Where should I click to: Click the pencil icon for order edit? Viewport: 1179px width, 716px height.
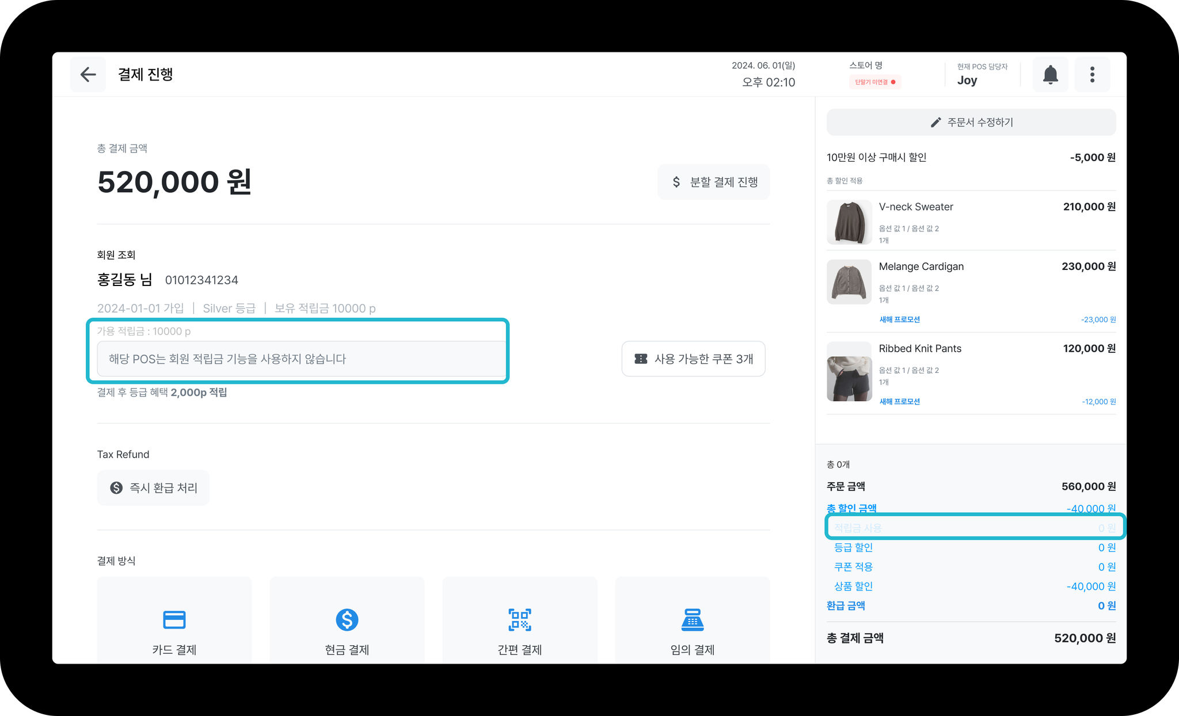pyautogui.click(x=935, y=122)
